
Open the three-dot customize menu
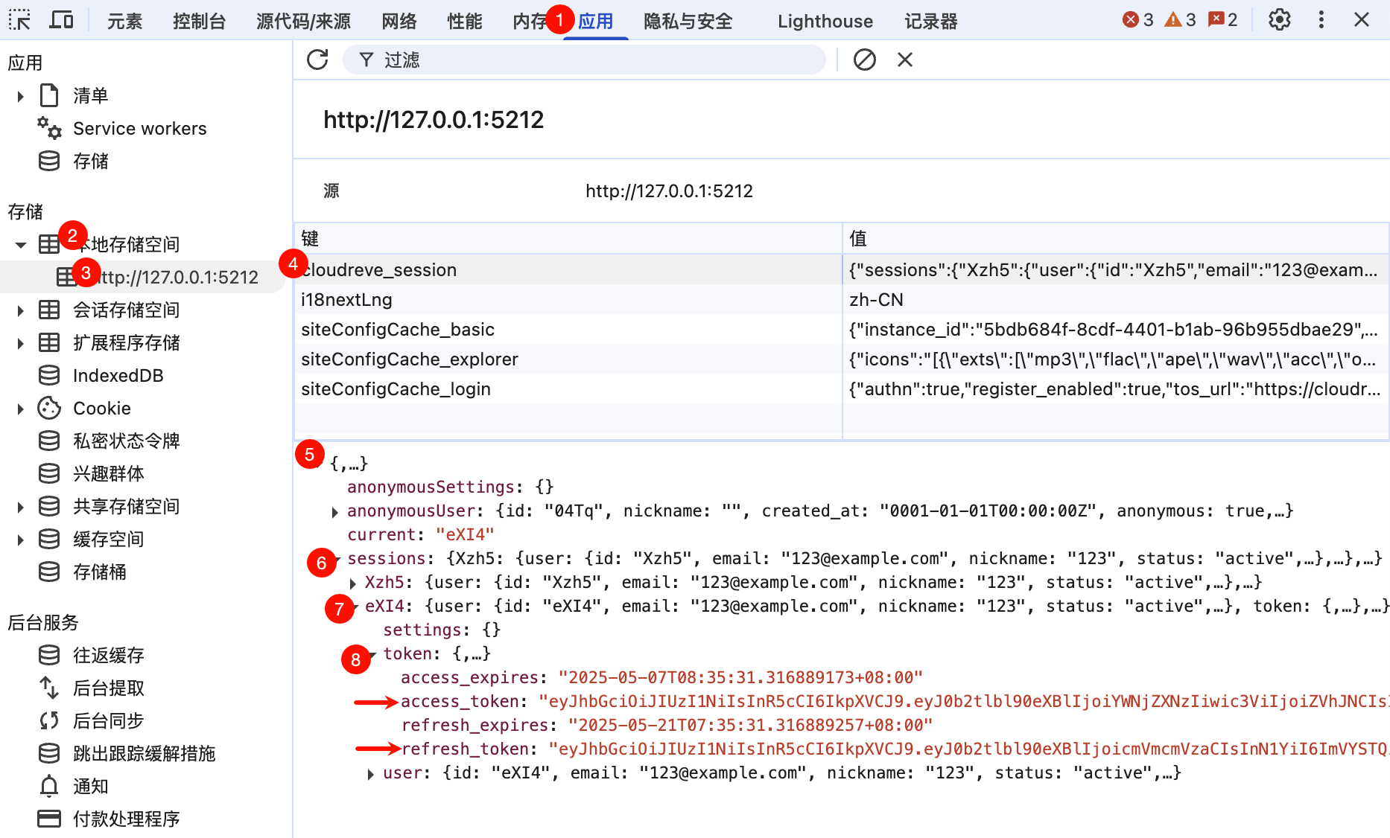click(1321, 20)
